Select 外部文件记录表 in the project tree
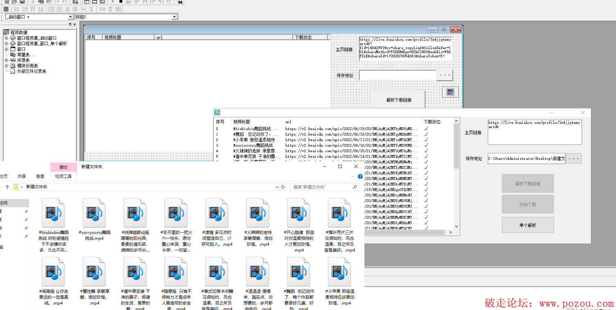 [x=32, y=71]
